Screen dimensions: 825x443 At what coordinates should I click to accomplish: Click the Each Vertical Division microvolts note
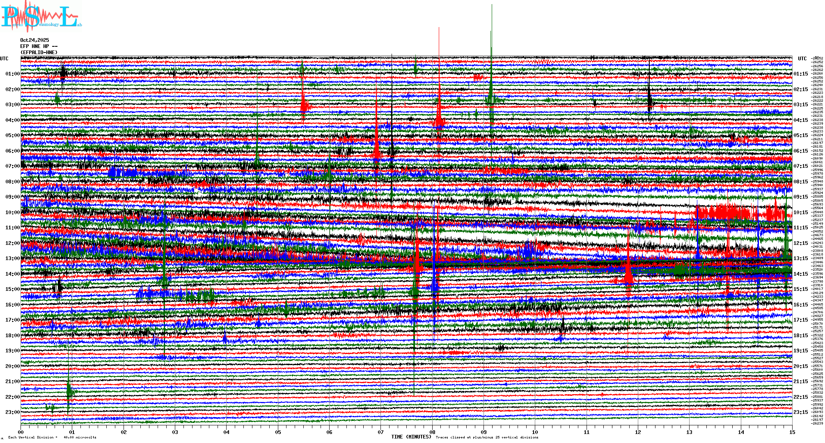(x=52, y=437)
